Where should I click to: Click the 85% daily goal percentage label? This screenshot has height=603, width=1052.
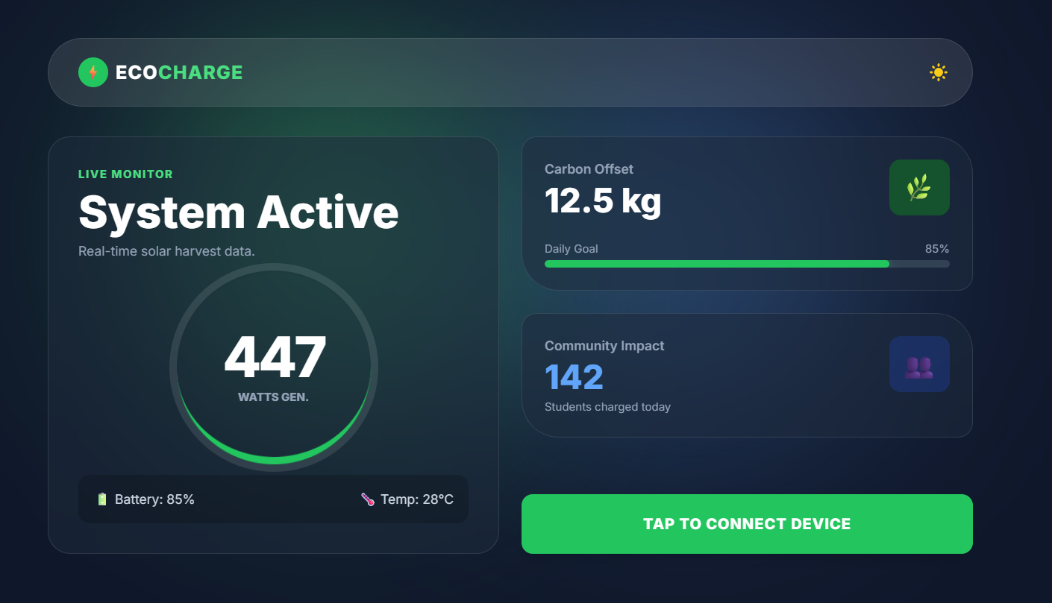click(936, 249)
